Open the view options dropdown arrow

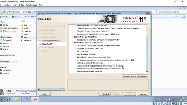tap(179, 17)
